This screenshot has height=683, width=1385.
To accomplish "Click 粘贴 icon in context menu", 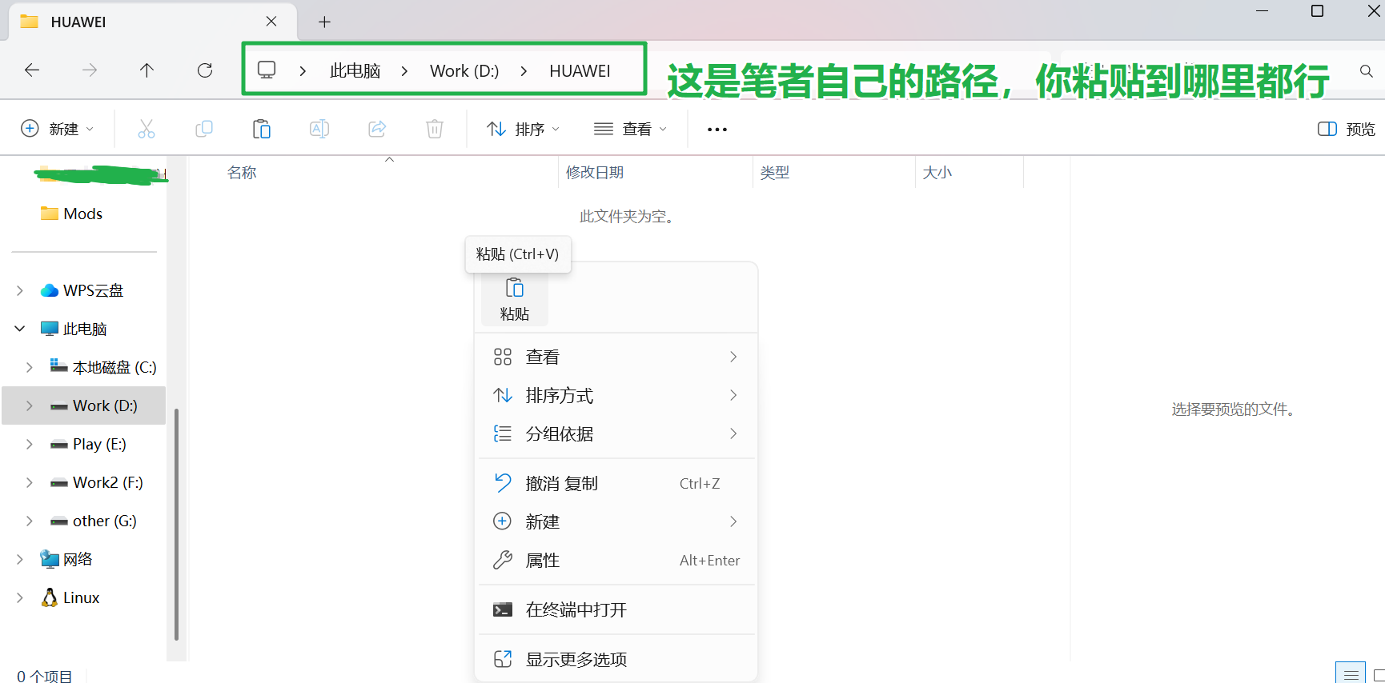I will coord(515,300).
